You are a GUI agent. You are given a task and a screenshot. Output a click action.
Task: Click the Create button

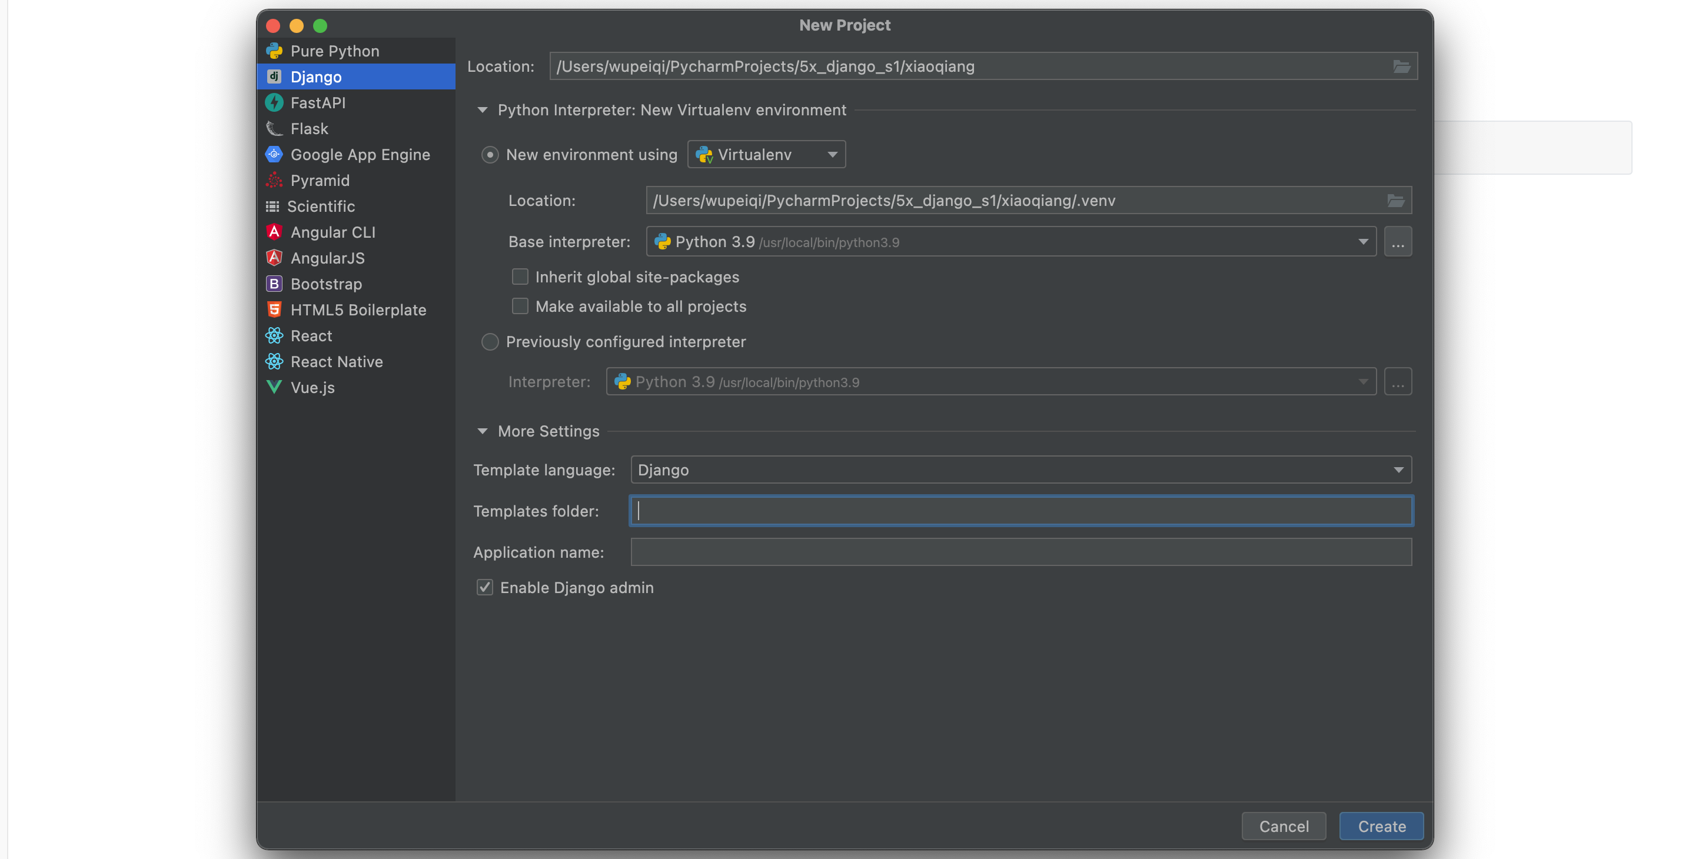point(1381,826)
